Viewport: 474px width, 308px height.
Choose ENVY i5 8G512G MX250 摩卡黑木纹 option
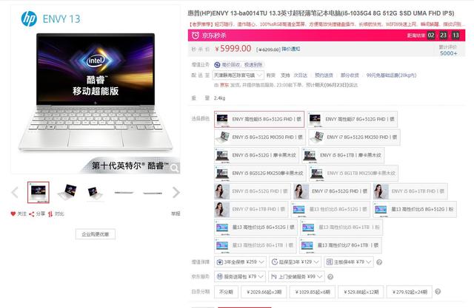click(x=260, y=173)
